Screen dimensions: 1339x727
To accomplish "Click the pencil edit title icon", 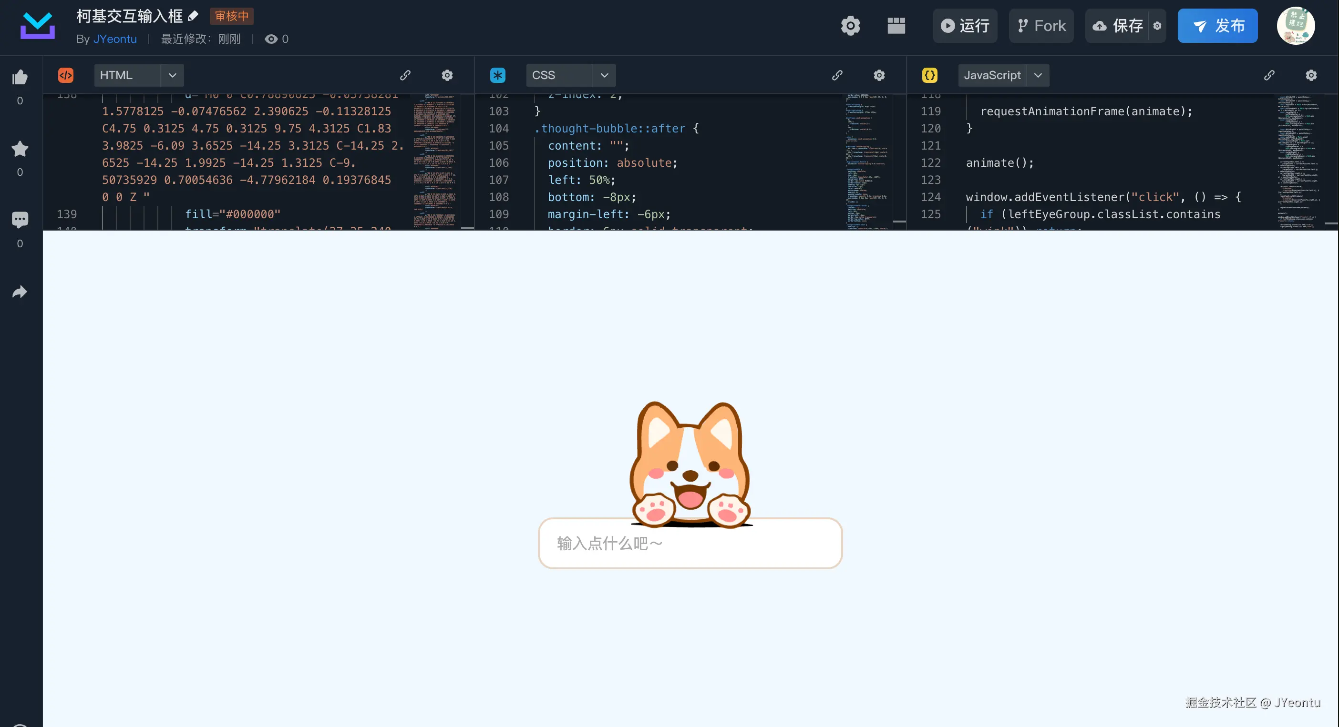I will click(x=194, y=16).
